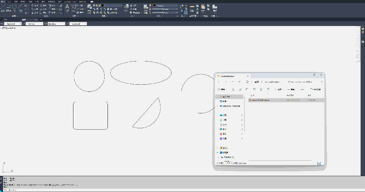
Task: Switch to the Insert ribbon tab
Action: (x=9, y=2)
